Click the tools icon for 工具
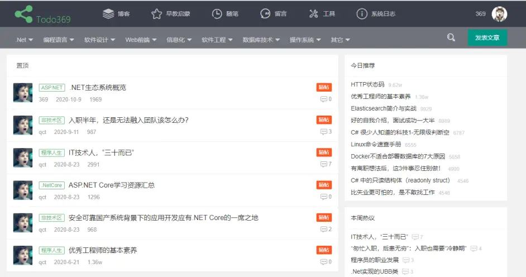Viewport: 526px width, 277px height. point(314,14)
